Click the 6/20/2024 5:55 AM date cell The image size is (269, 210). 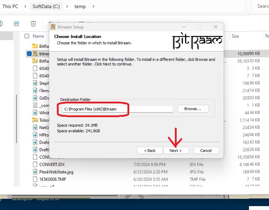click(x=150, y=179)
